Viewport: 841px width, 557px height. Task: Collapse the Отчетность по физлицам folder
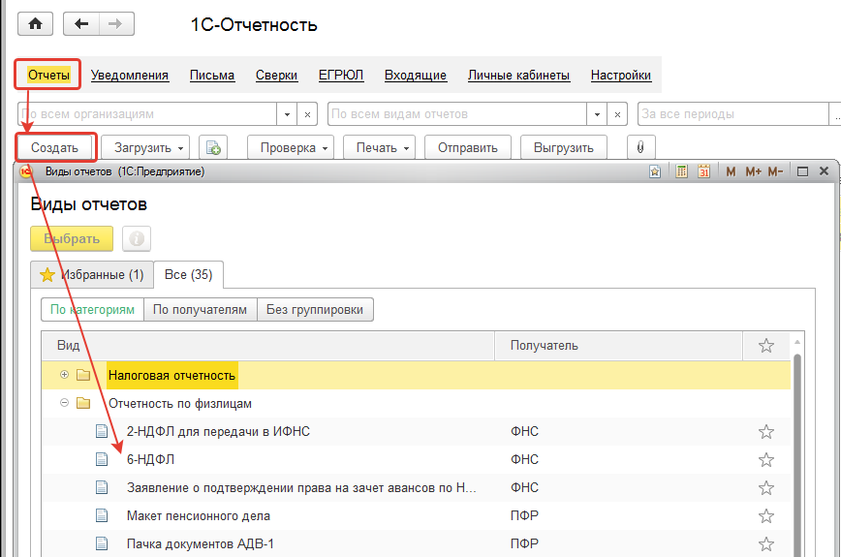64,403
